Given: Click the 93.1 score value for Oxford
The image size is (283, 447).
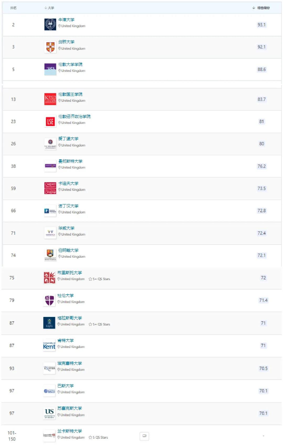Looking at the screenshot, I should click(x=261, y=25).
